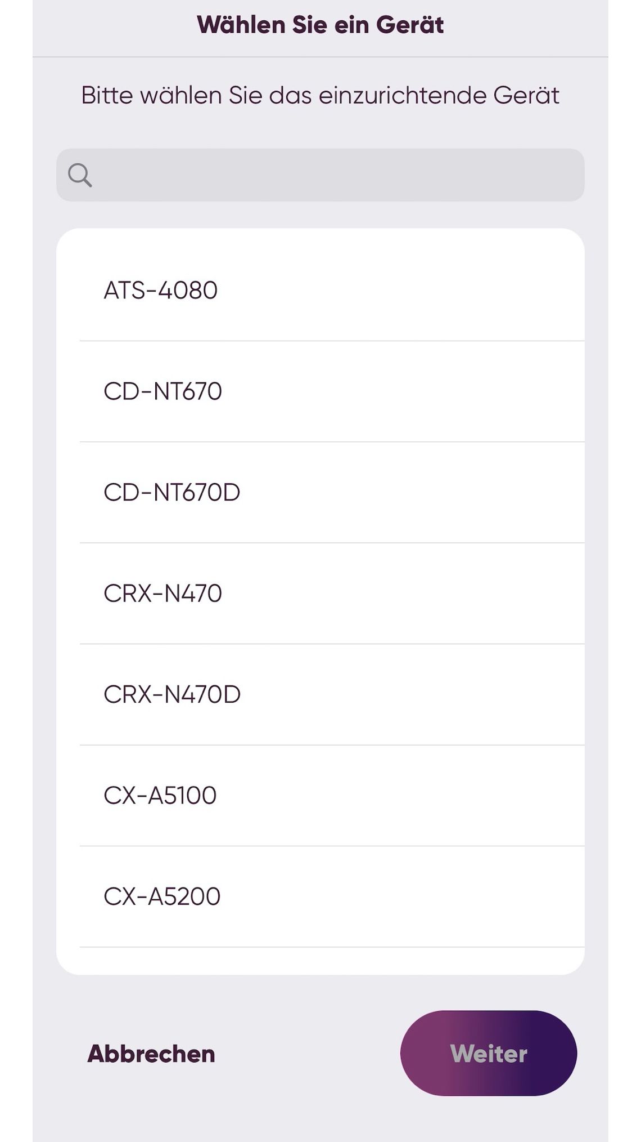The height and width of the screenshot is (1142, 641).
Task: Click the Abbrechen cancel button
Action: 151,1054
